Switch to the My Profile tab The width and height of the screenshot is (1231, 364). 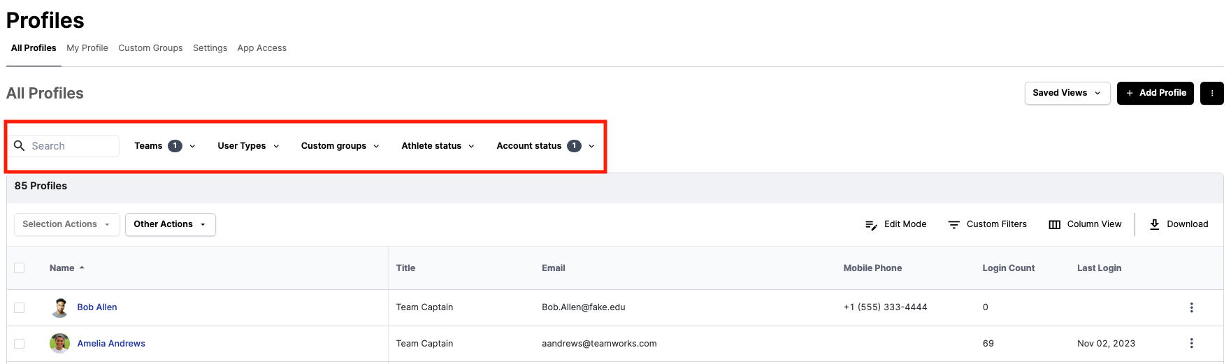coord(87,48)
